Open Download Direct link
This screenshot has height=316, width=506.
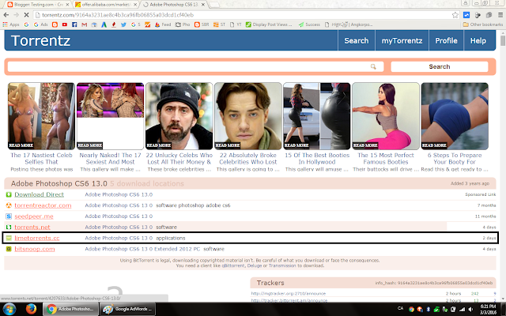39,194
